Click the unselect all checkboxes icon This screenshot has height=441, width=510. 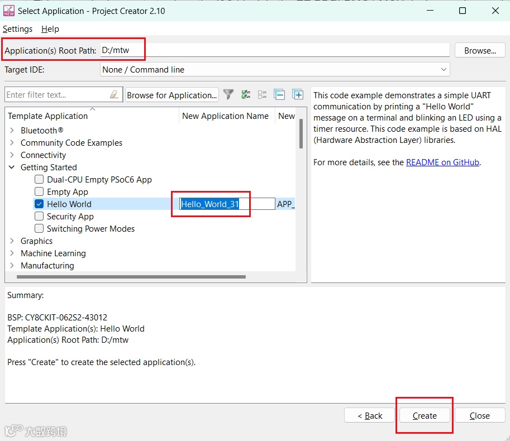tap(262, 94)
